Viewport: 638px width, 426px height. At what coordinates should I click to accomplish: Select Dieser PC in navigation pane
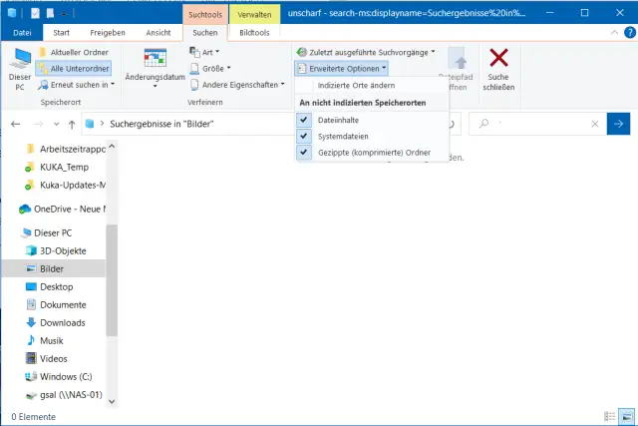point(47,233)
